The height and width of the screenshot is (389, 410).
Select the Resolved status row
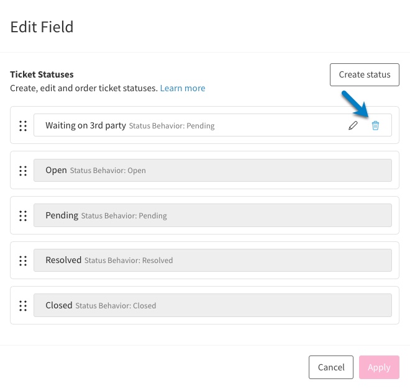[x=212, y=261]
